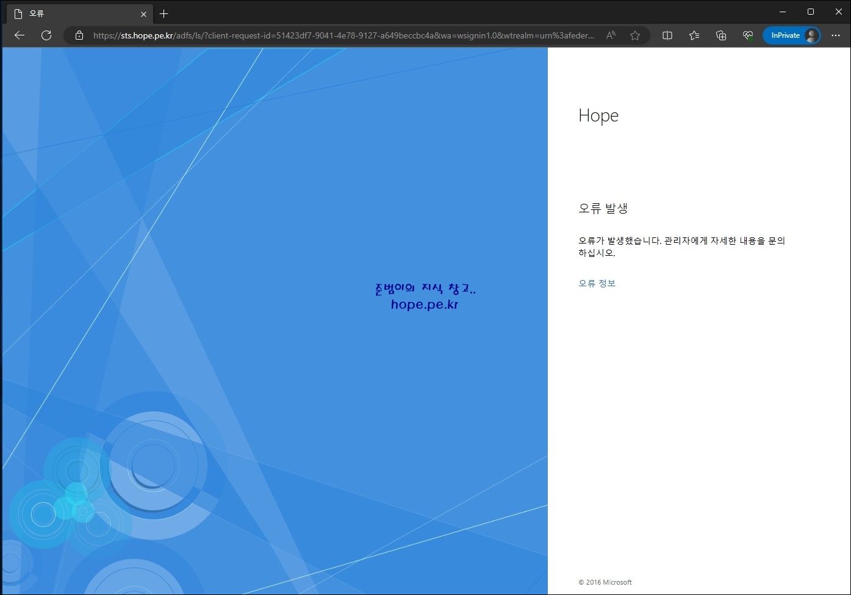Image resolution: width=851 pixels, height=595 pixels.
Task: Open Browser essentials heart icon
Action: [x=748, y=35]
